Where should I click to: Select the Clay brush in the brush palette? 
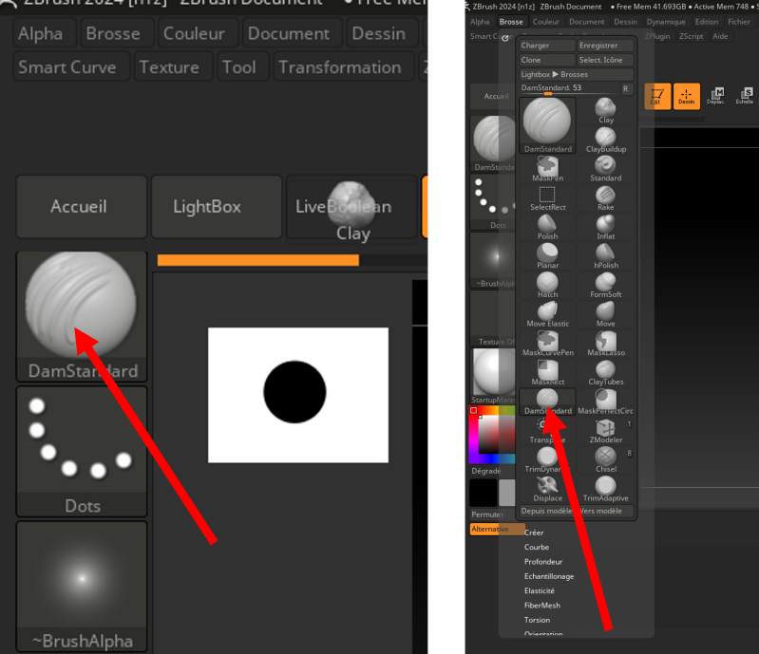[605, 111]
